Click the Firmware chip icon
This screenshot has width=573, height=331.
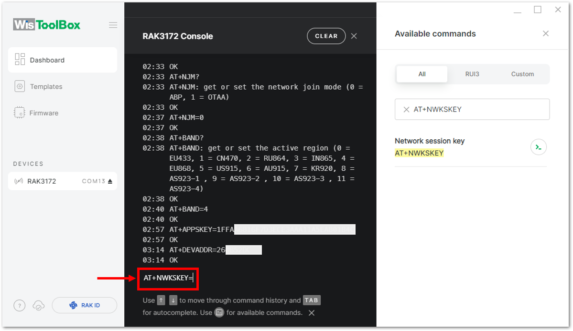click(x=20, y=113)
